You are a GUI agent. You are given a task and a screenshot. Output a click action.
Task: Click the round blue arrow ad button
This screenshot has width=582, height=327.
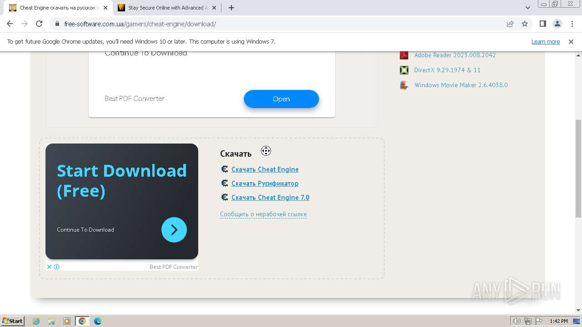tap(174, 230)
